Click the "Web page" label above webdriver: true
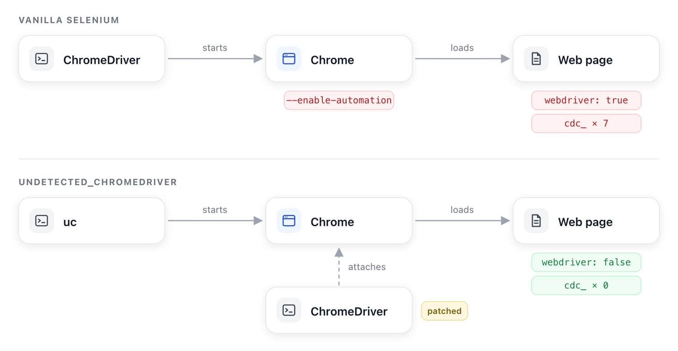 tap(585, 60)
